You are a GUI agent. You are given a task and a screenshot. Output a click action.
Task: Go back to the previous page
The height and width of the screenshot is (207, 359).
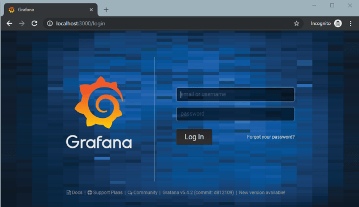(10, 23)
